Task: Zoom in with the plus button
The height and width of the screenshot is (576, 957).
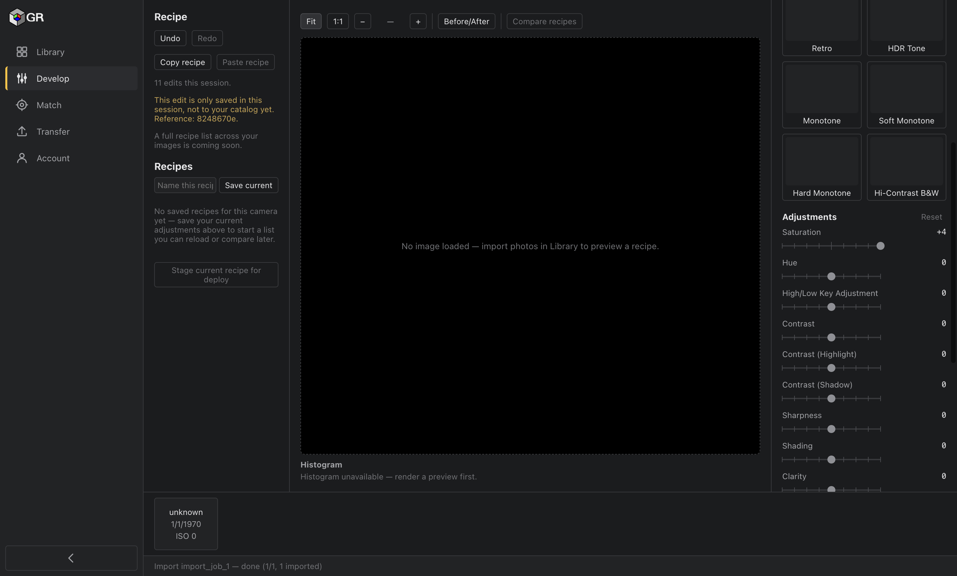Action: [x=418, y=21]
